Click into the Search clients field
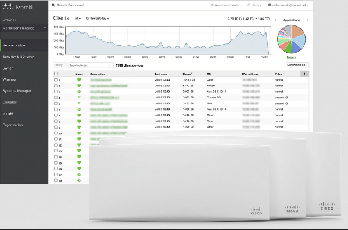 pyautogui.click(x=91, y=65)
